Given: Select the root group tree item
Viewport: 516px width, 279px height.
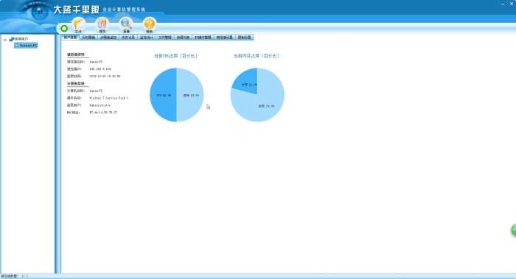Looking at the screenshot, I should click(21, 39).
